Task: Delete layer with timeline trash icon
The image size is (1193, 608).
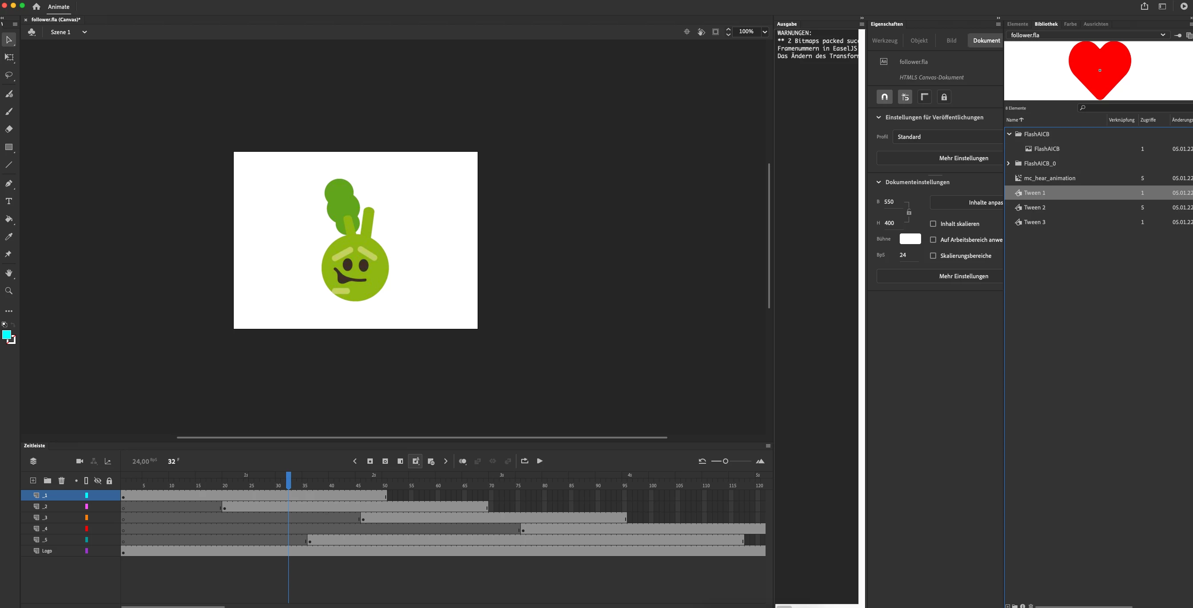Action: 62,481
